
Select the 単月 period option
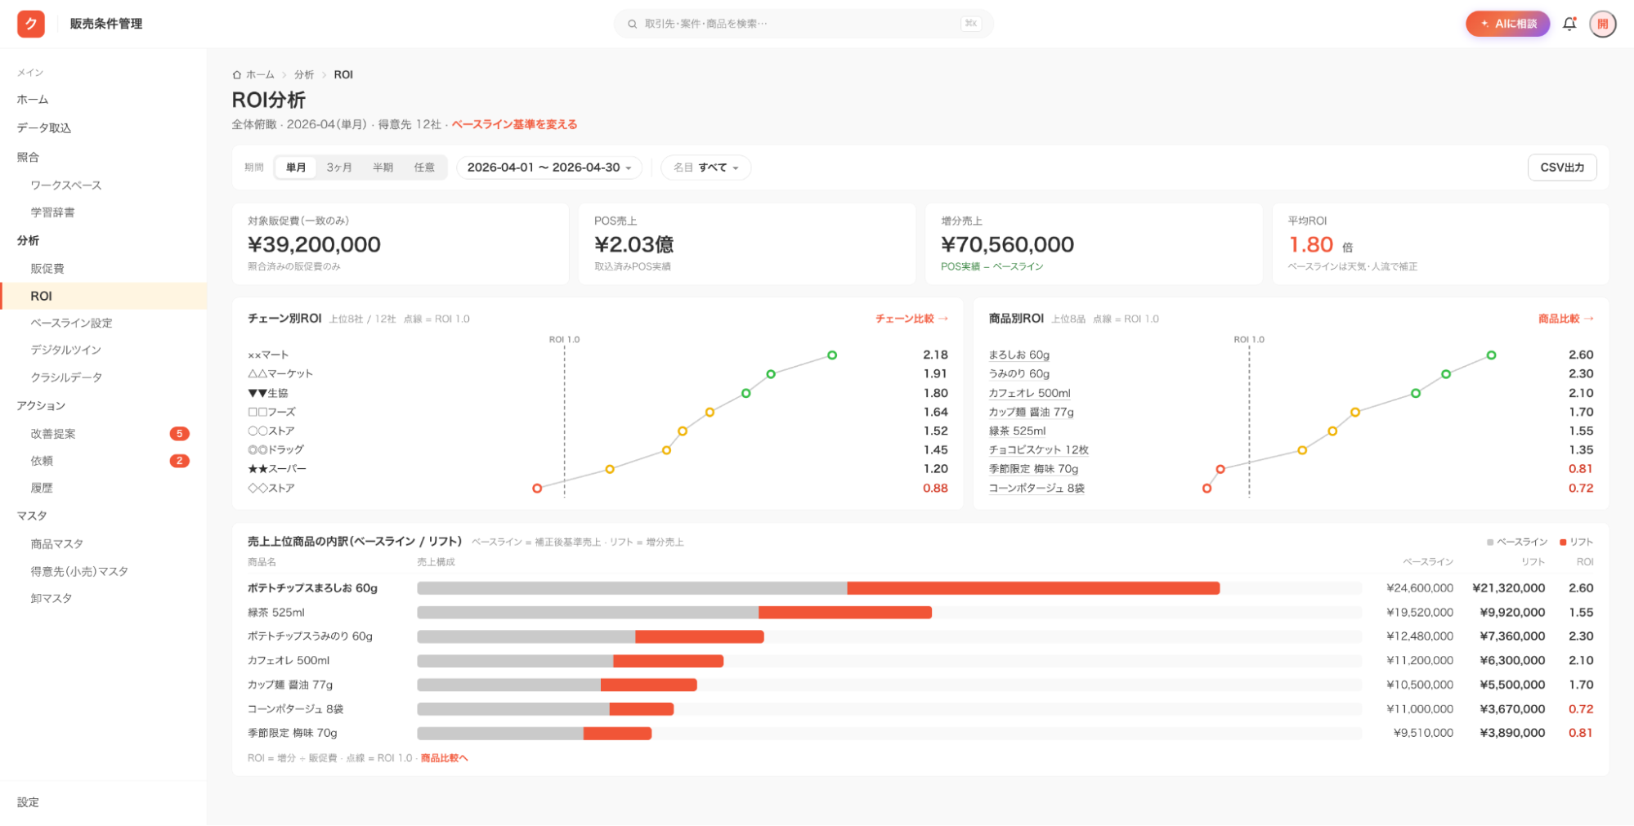click(x=296, y=167)
